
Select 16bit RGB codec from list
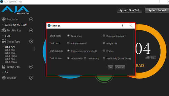pos(10,59)
